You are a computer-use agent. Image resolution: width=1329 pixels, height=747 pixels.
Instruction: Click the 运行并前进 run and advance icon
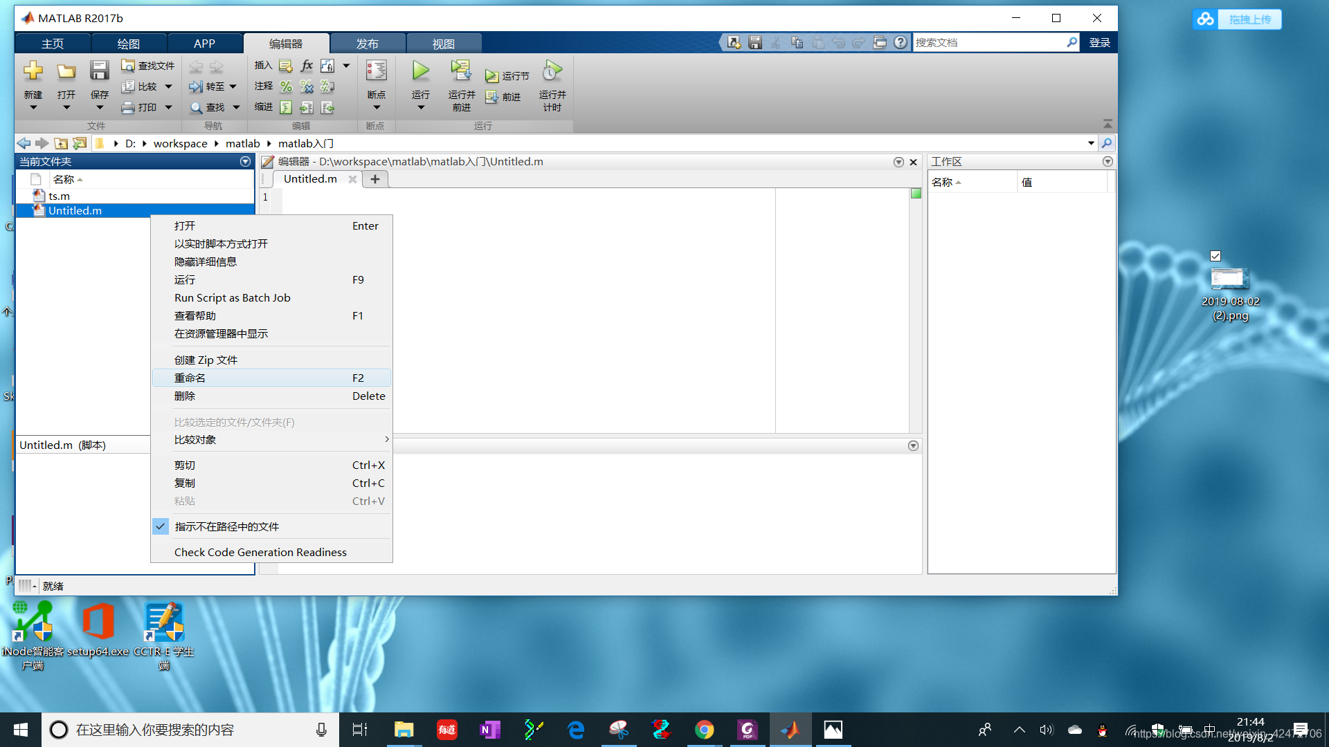pos(461,70)
